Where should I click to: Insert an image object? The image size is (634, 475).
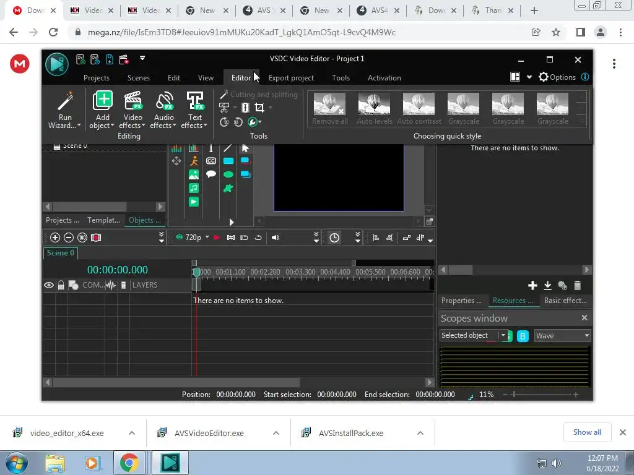click(194, 174)
